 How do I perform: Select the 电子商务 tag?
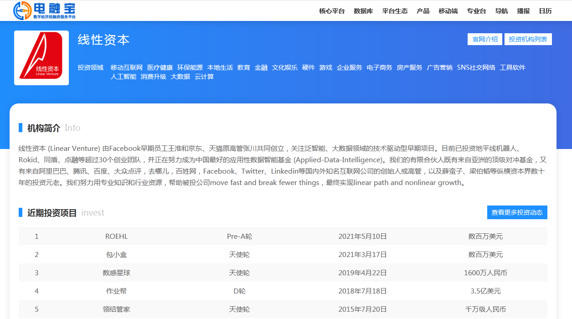pyautogui.click(x=380, y=67)
